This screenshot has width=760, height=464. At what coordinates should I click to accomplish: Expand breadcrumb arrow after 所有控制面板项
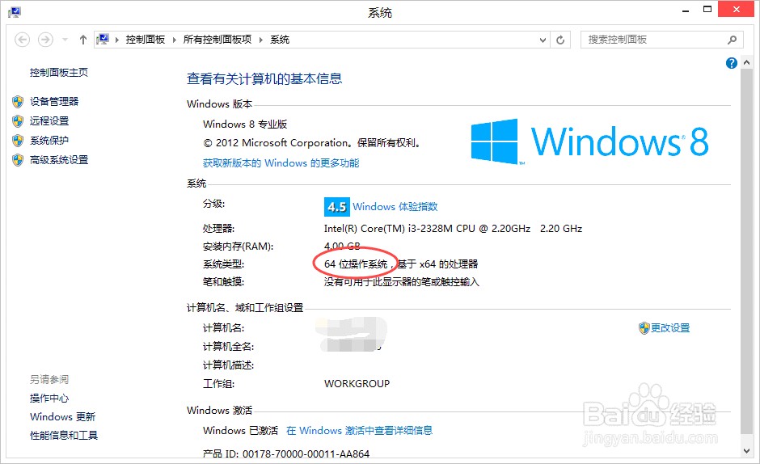pyautogui.click(x=261, y=40)
